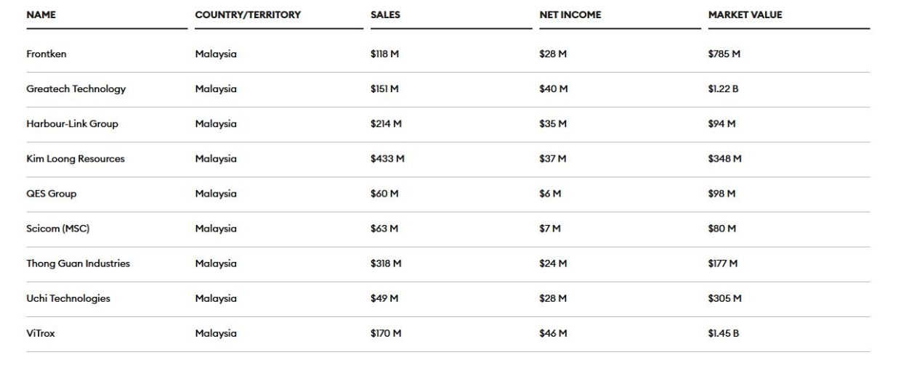Image resolution: width=901 pixels, height=373 pixels.
Task: Click Greatech market value $1.22 B
Action: click(724, 89)
